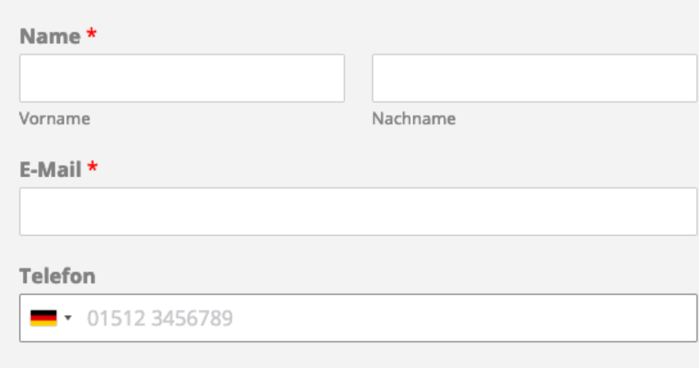Click the Vorname caption under the field

pyautogui.click(x=55, y=118)
